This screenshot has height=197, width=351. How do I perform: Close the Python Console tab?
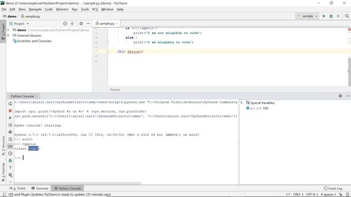(x=37, y=96)
